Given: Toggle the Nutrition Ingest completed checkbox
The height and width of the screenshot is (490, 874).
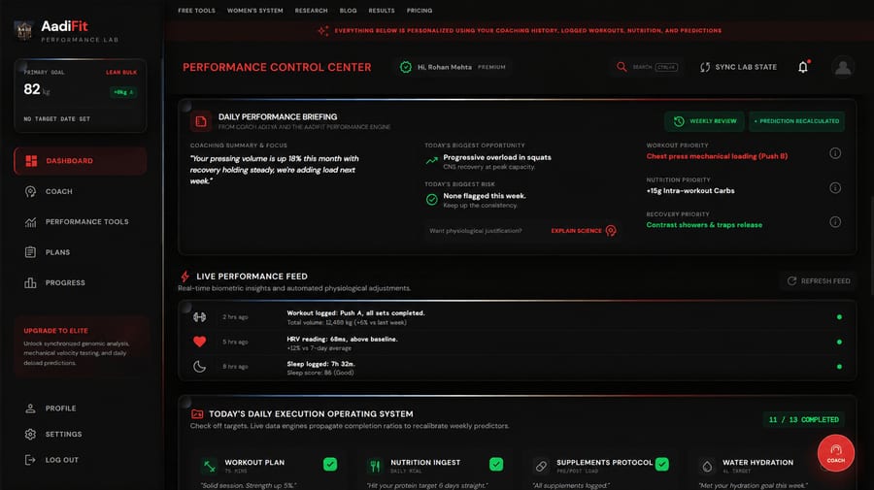Looking at the screenshot, I should 496,464.
